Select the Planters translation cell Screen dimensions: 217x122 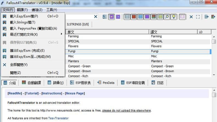click(x=157, y=61)
